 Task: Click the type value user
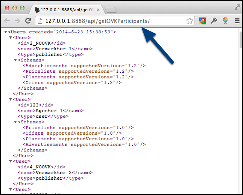point(42,116)
